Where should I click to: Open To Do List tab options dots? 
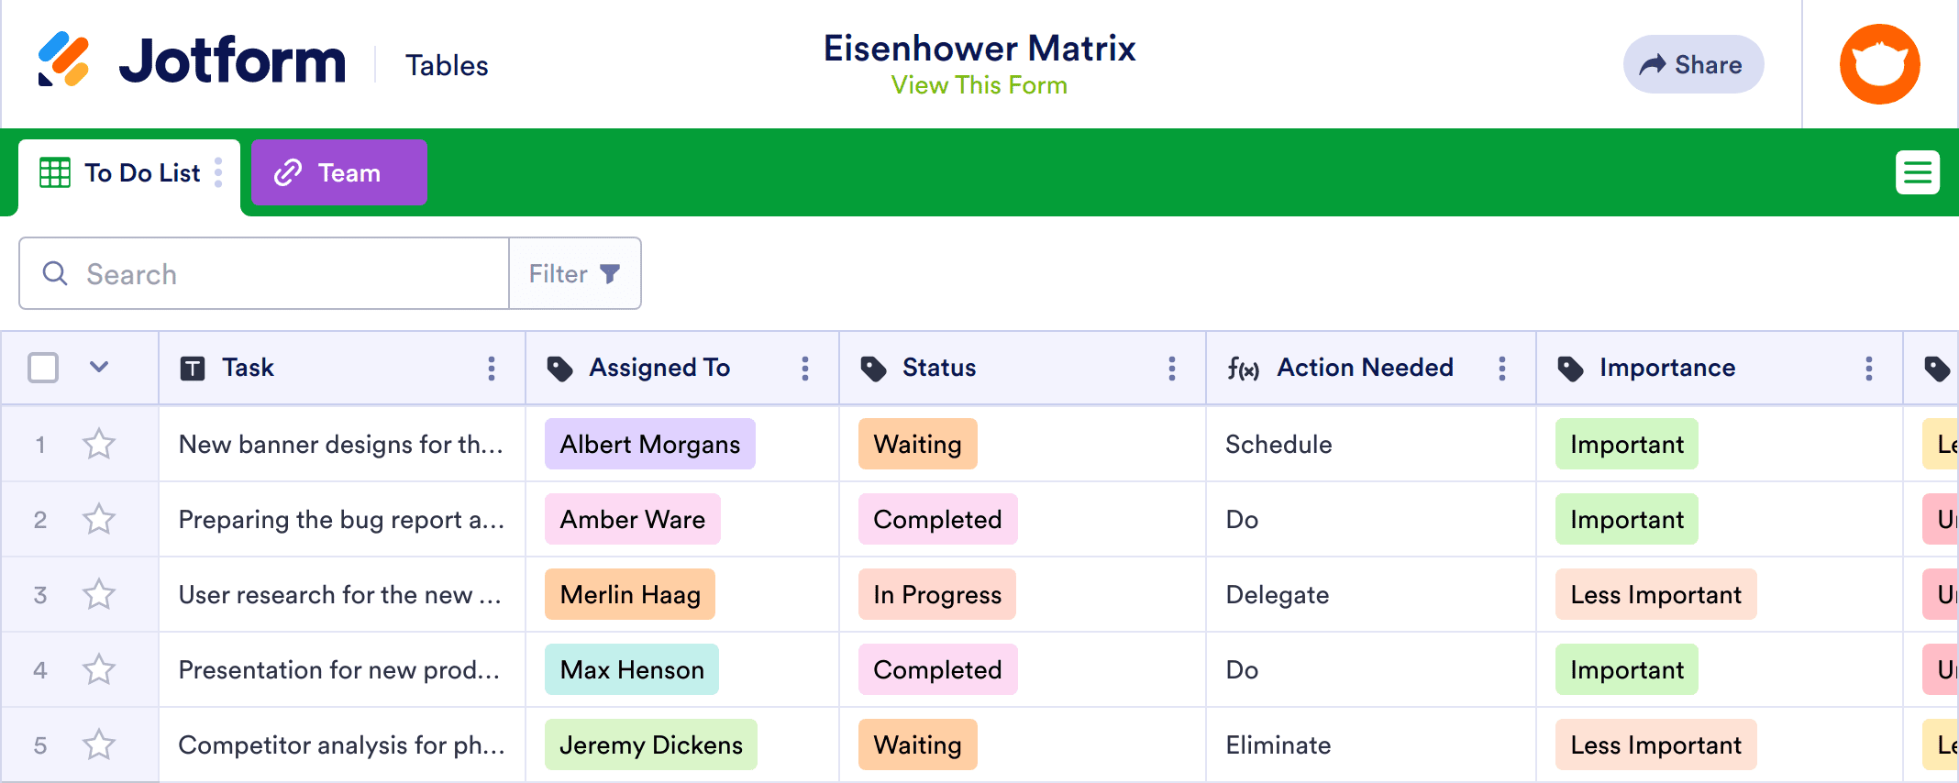pyautogui.click(x=218, y=172)
